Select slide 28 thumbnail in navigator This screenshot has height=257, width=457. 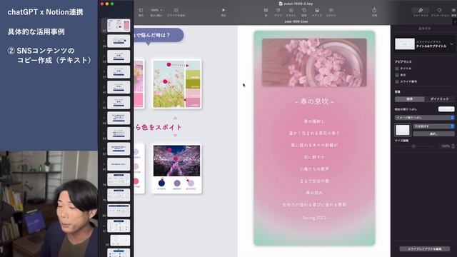point(119,41)
